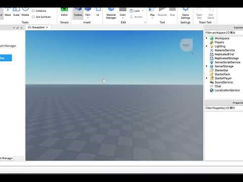Click the Properties panel title bar

tap(224, 103)
